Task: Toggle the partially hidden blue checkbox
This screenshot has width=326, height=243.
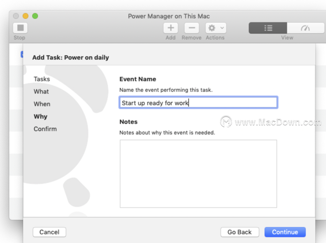Action: [x=22, y=54]
